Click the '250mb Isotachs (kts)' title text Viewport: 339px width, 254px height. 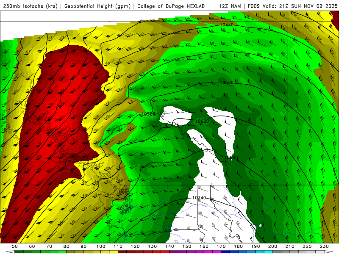30,6
